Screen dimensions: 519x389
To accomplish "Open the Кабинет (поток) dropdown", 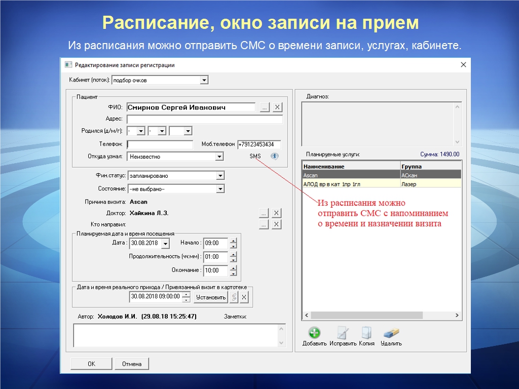I will pyautogui.click(x=204, y=80).
